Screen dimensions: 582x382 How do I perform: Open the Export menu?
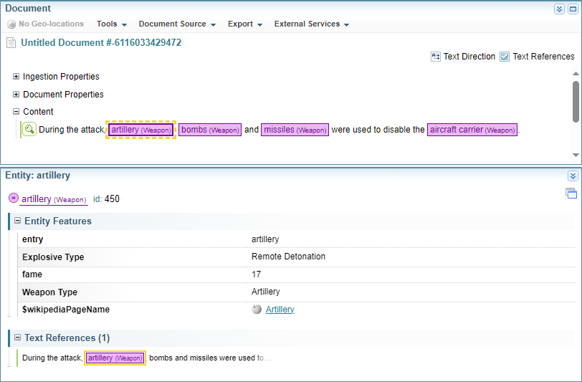coord(244,24)
